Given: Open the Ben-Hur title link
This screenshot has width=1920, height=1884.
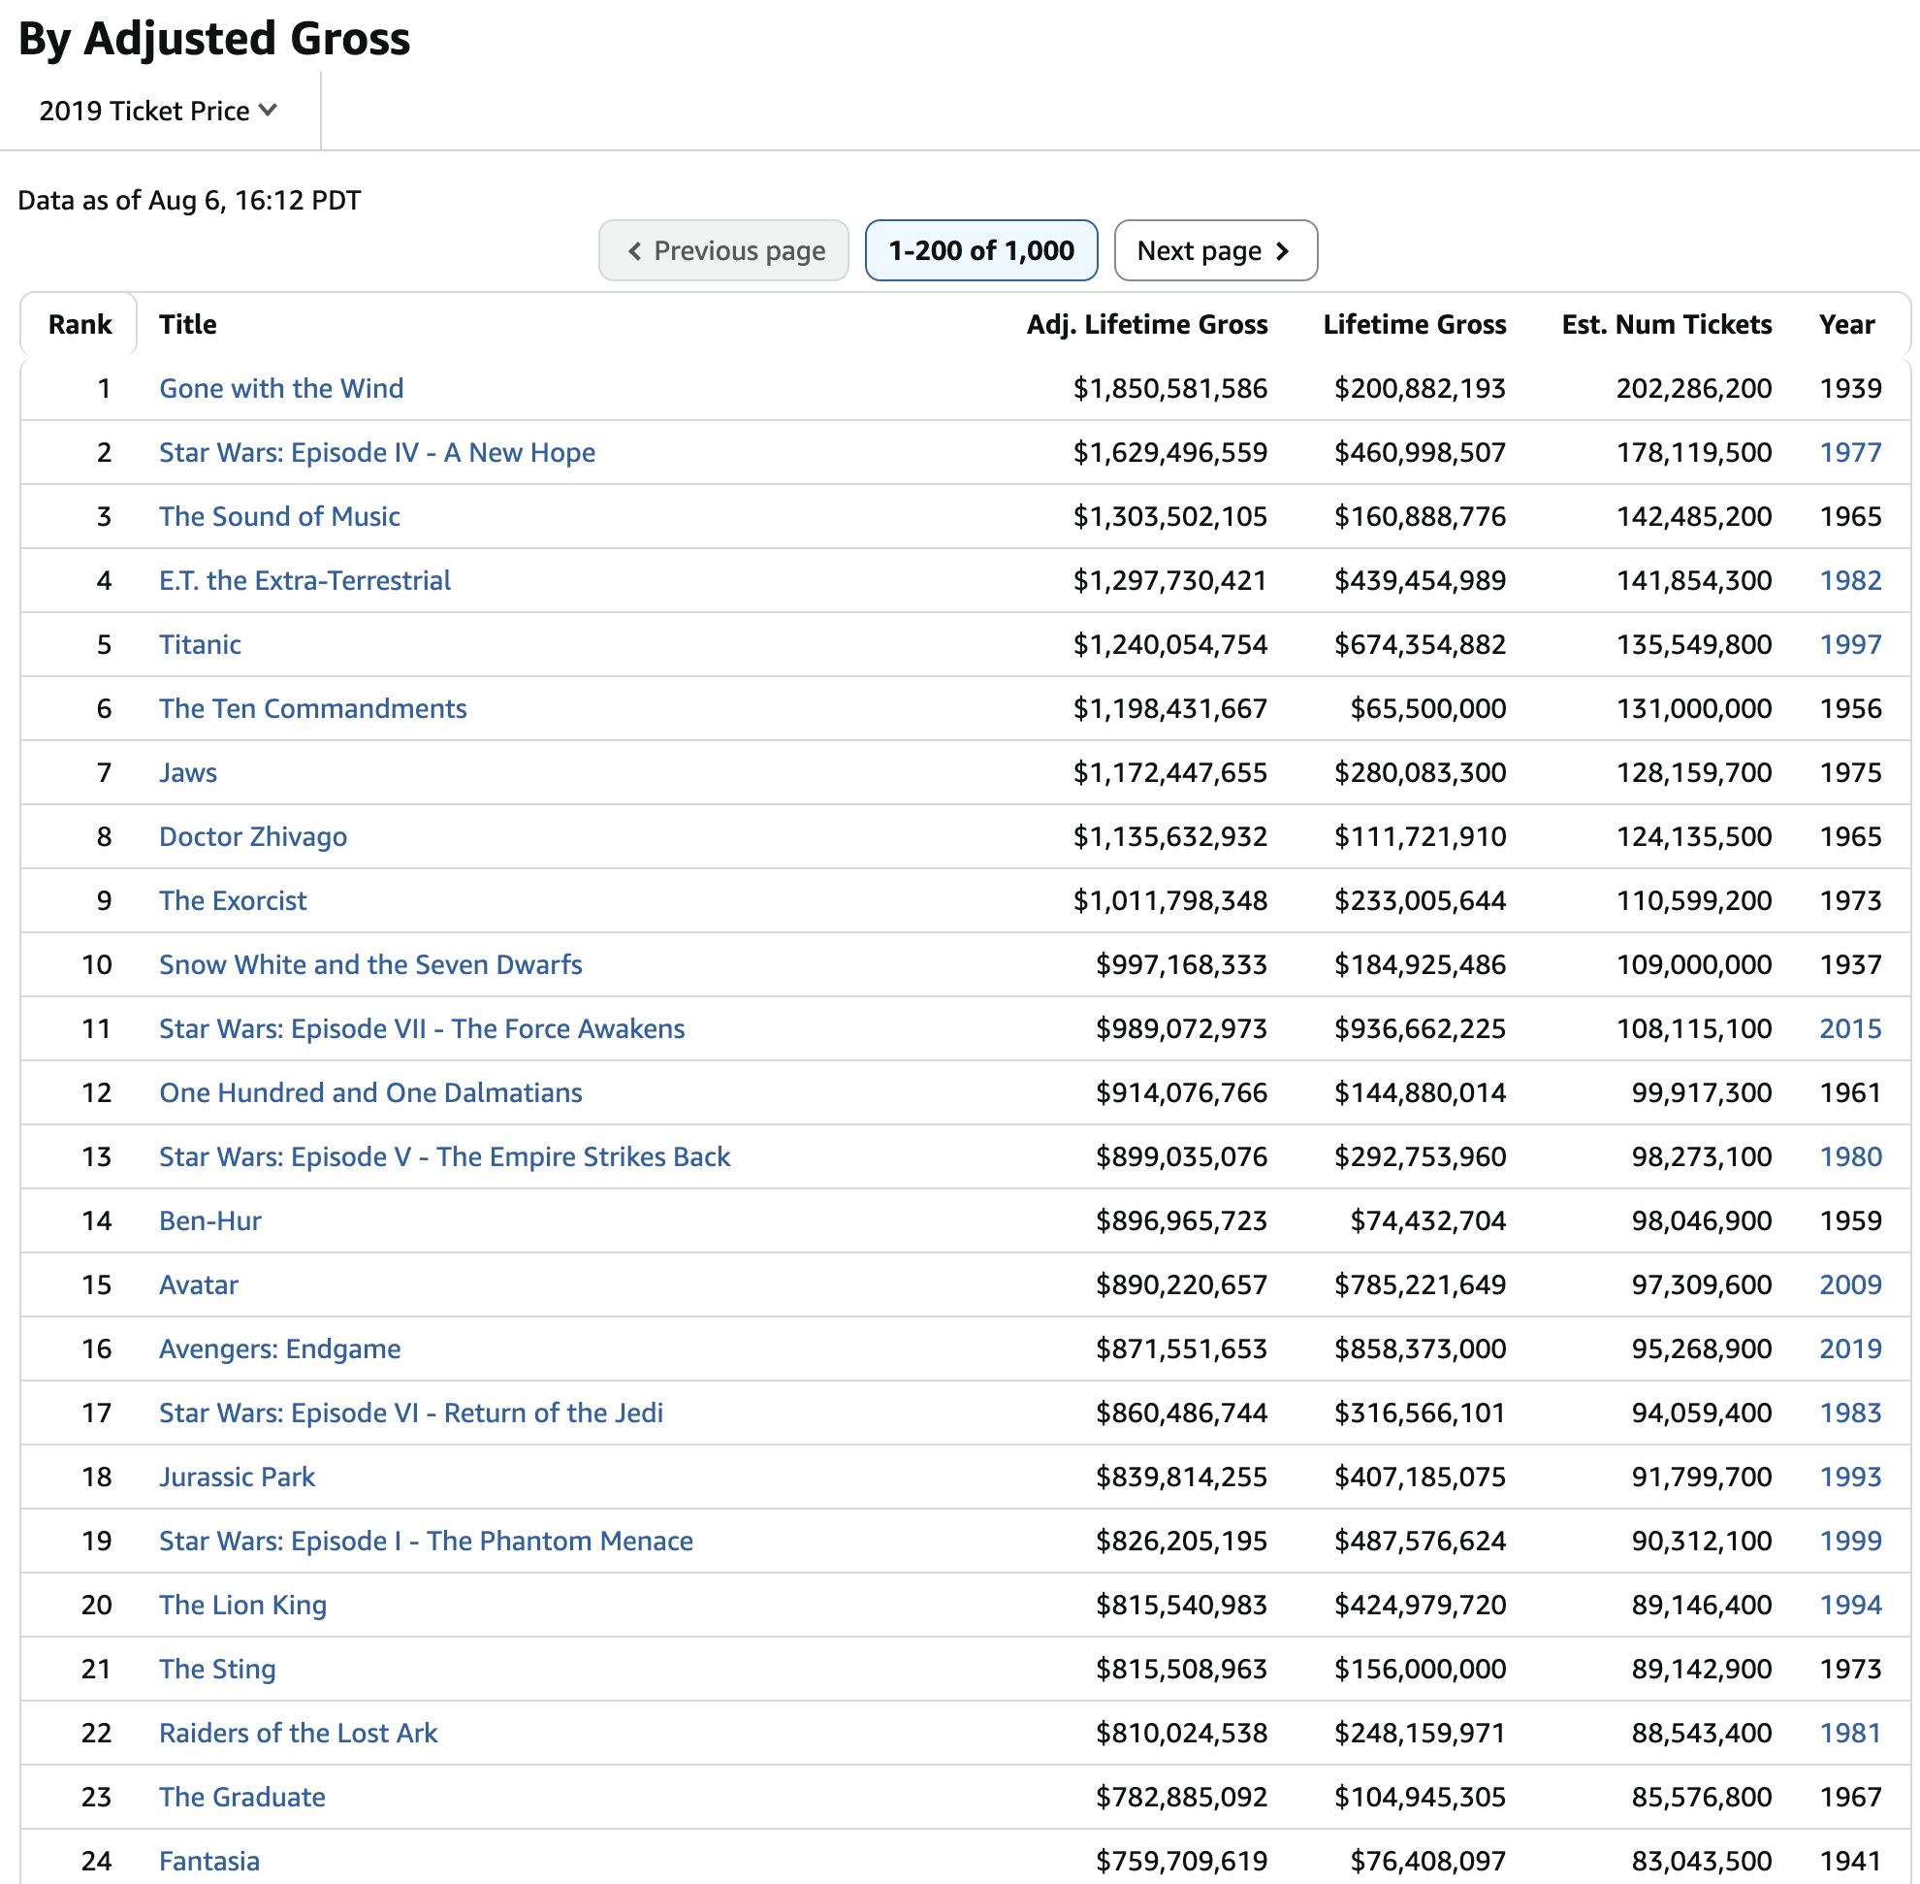Looking at the screenshot, I should 210,1220.
